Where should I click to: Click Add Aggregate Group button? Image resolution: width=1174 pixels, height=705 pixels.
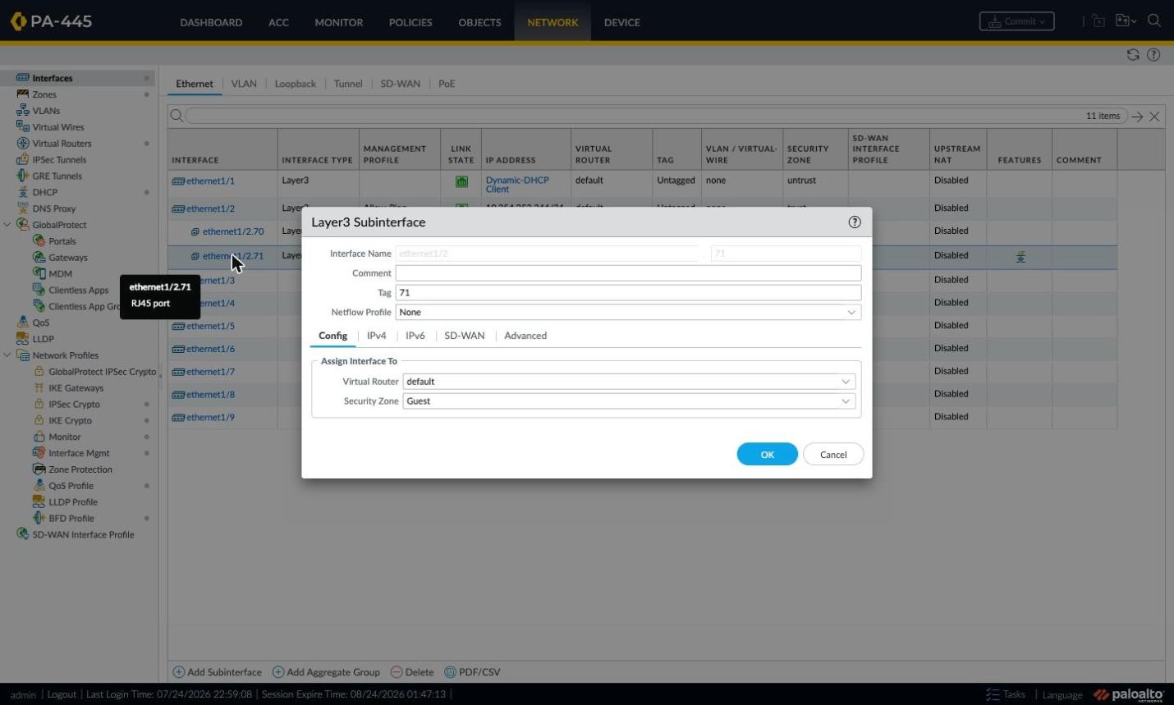tap(326, 672)
